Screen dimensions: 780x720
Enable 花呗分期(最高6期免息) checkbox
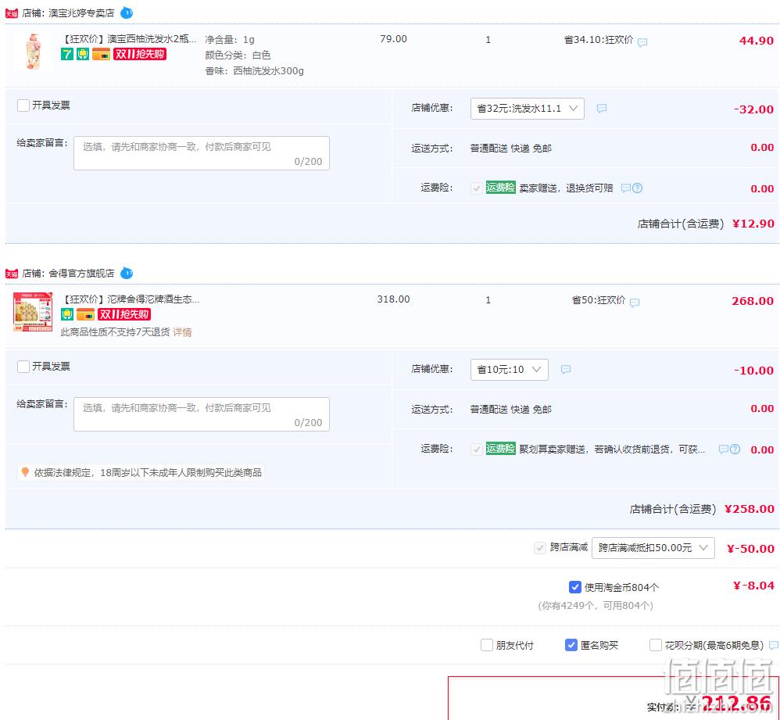tap(656, 646)
